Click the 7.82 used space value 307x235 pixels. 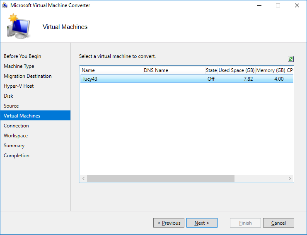coord(248,79)
